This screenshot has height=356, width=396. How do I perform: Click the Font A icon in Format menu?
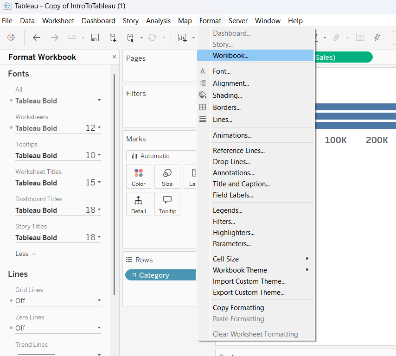point(203,71)
